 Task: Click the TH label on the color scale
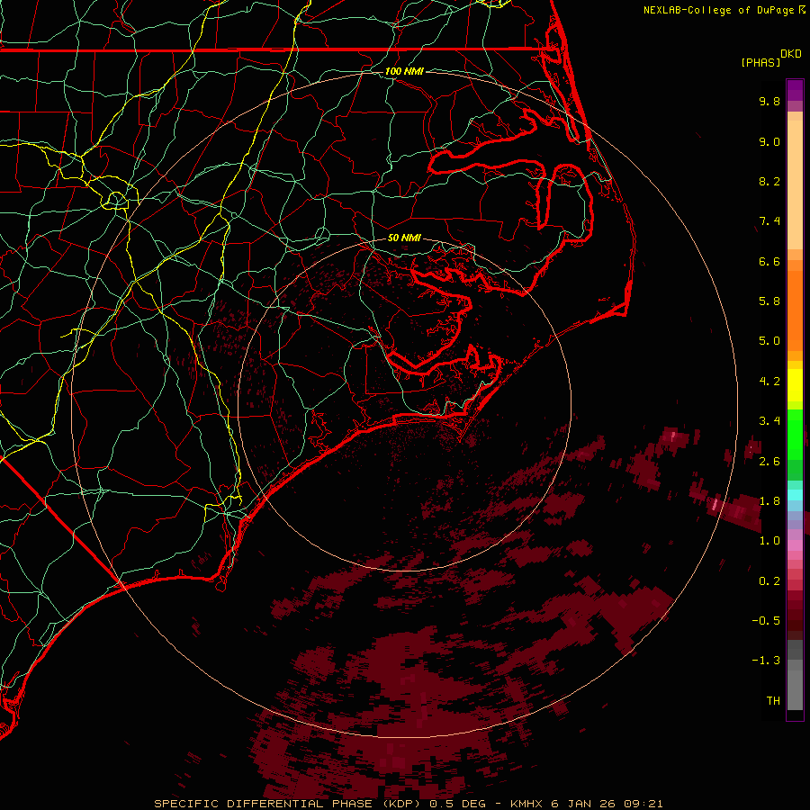pyautogui.click(x=773, y=701)
